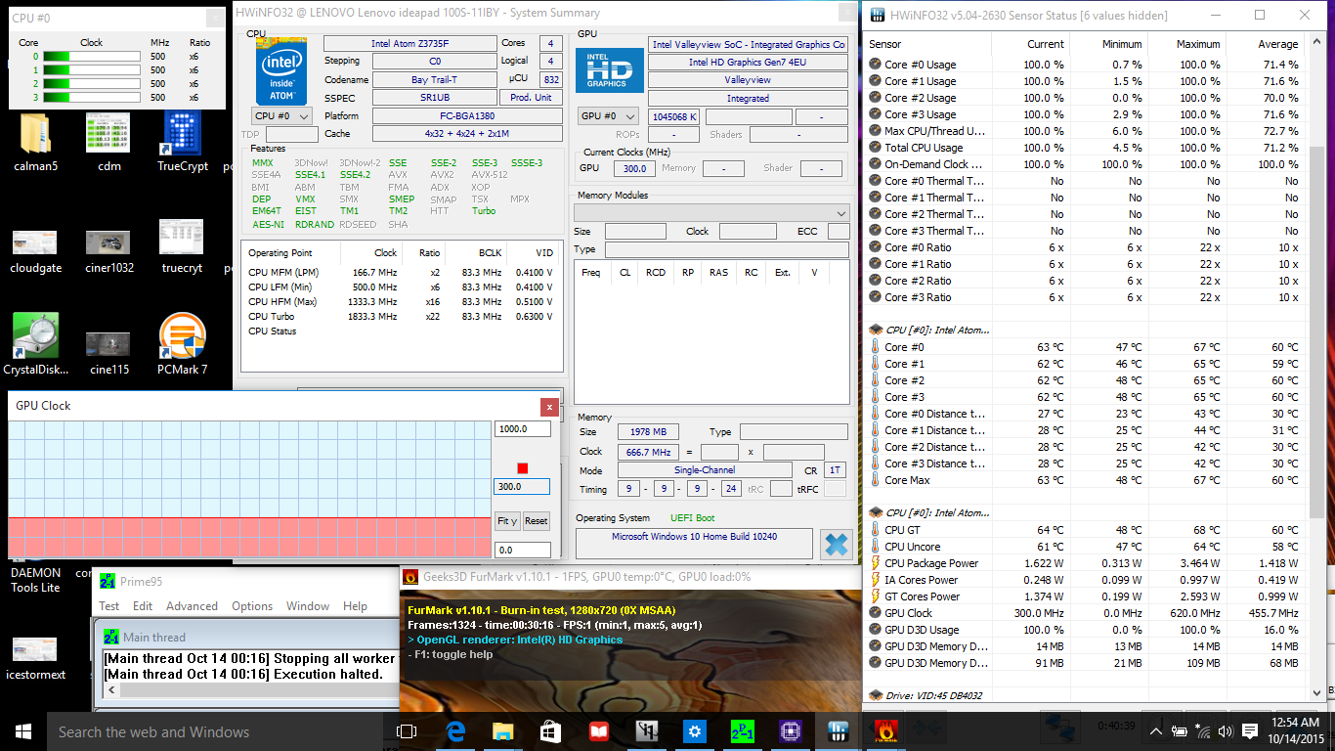
Task: Click CPU Turbo operating point row
Action: click(x=402, y=317)
